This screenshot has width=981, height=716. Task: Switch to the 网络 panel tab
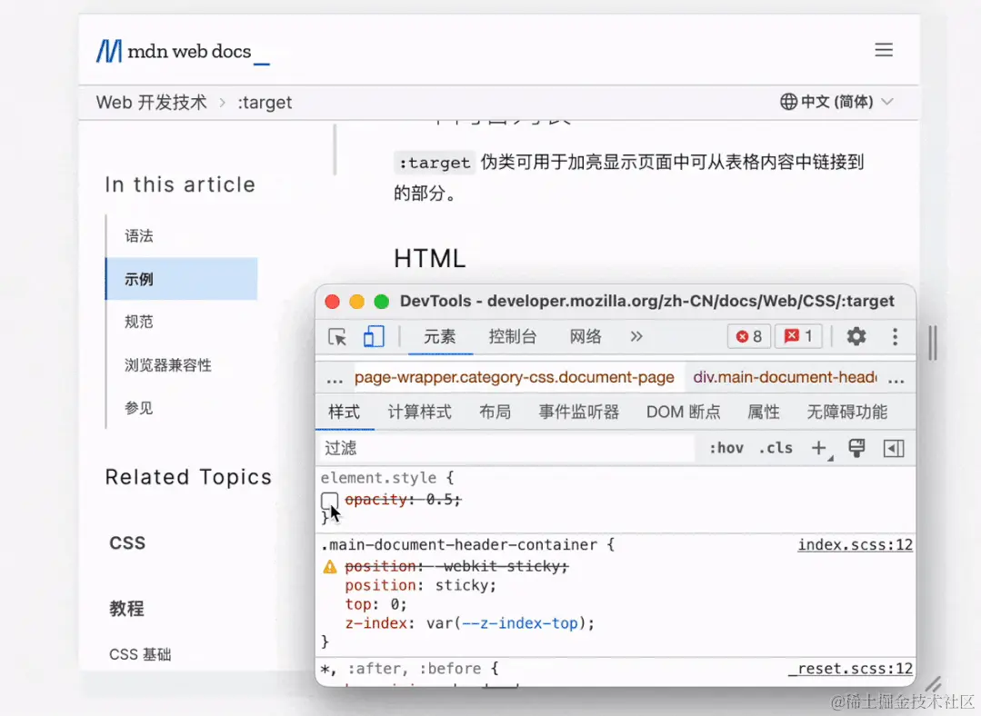(x=586, y=336)
